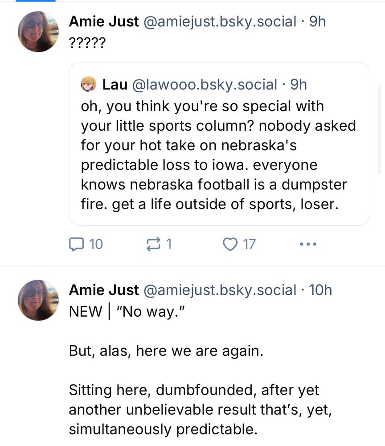Tap Amie Just's avatar on the 10h post
The image size is (385, 446).
click(38, 300)
